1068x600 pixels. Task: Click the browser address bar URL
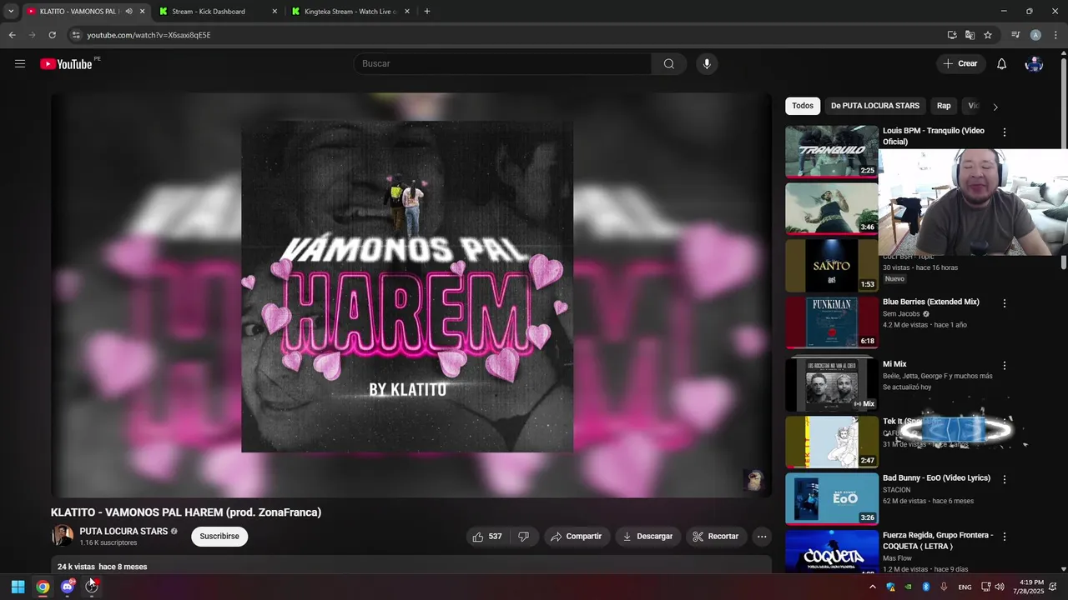(149, 35)
